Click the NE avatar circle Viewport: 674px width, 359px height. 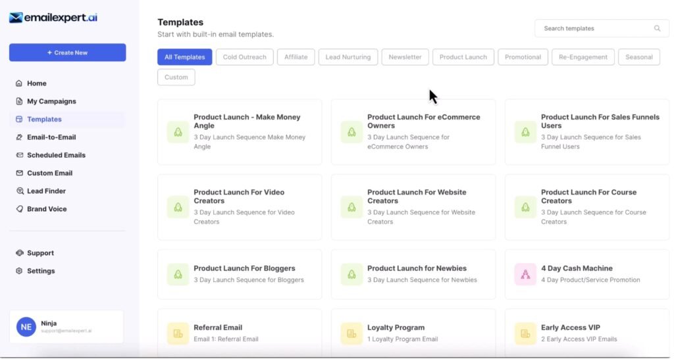26,327
